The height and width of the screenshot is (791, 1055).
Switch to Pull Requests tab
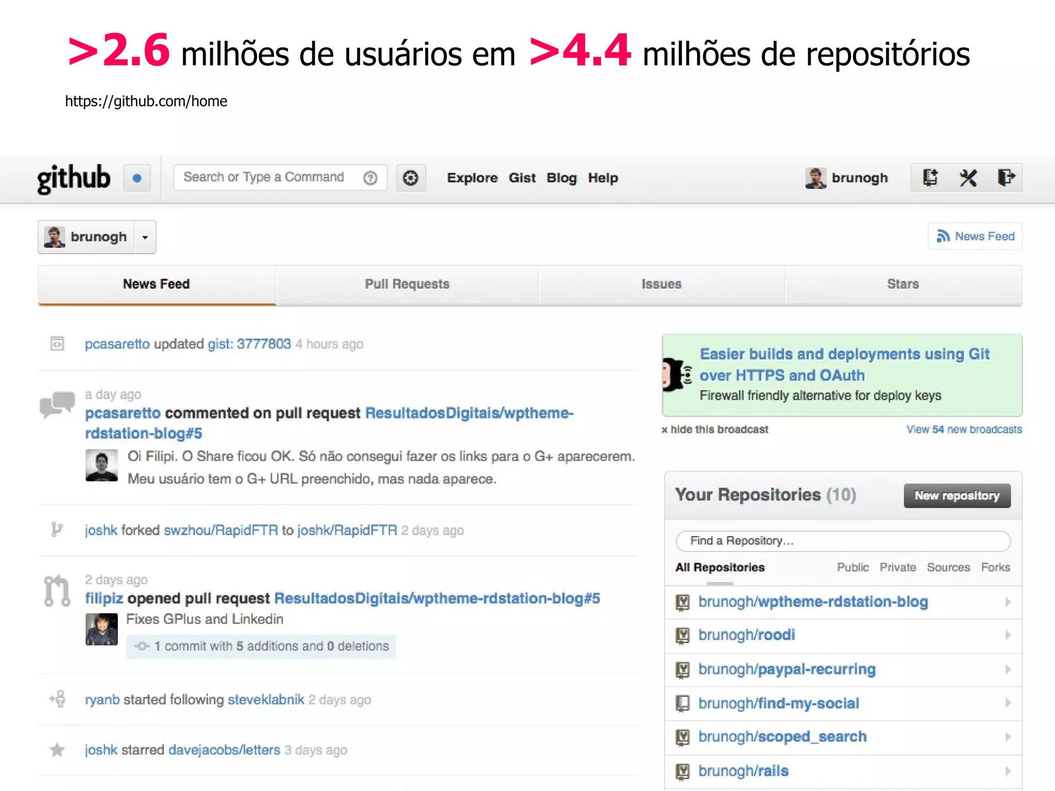click(407, 284)
